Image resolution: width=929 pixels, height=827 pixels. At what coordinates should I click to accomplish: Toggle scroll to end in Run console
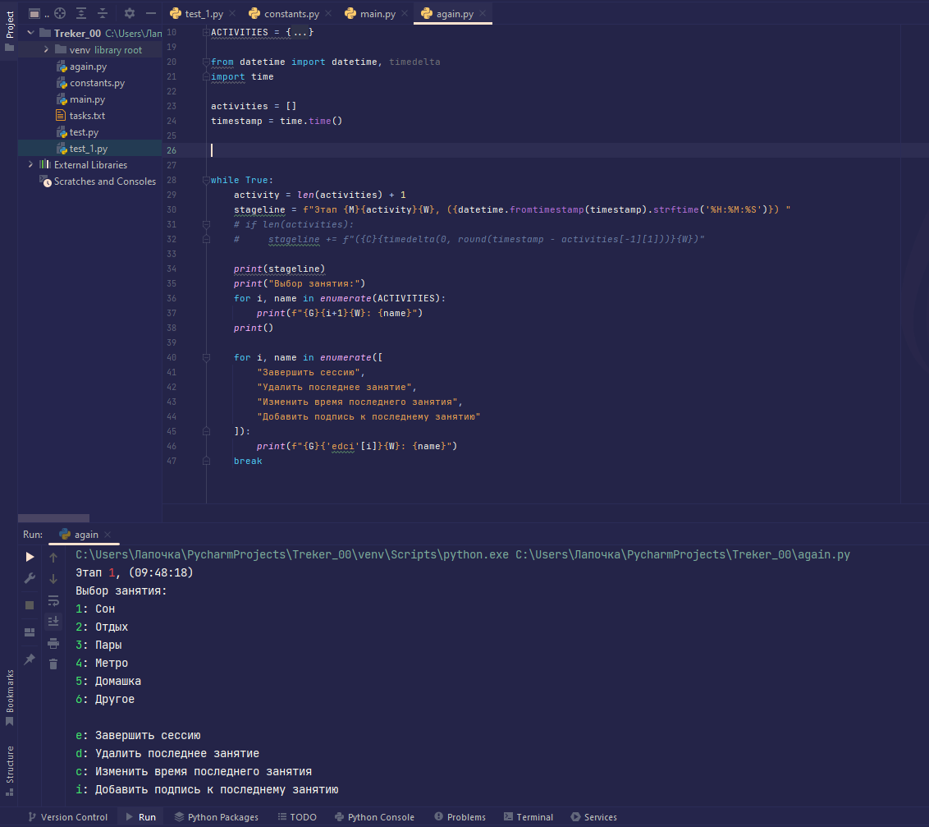(x=53, y=622)
